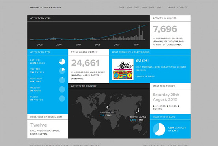Navigate to the 2010 year link

click(x=158, y=8)
